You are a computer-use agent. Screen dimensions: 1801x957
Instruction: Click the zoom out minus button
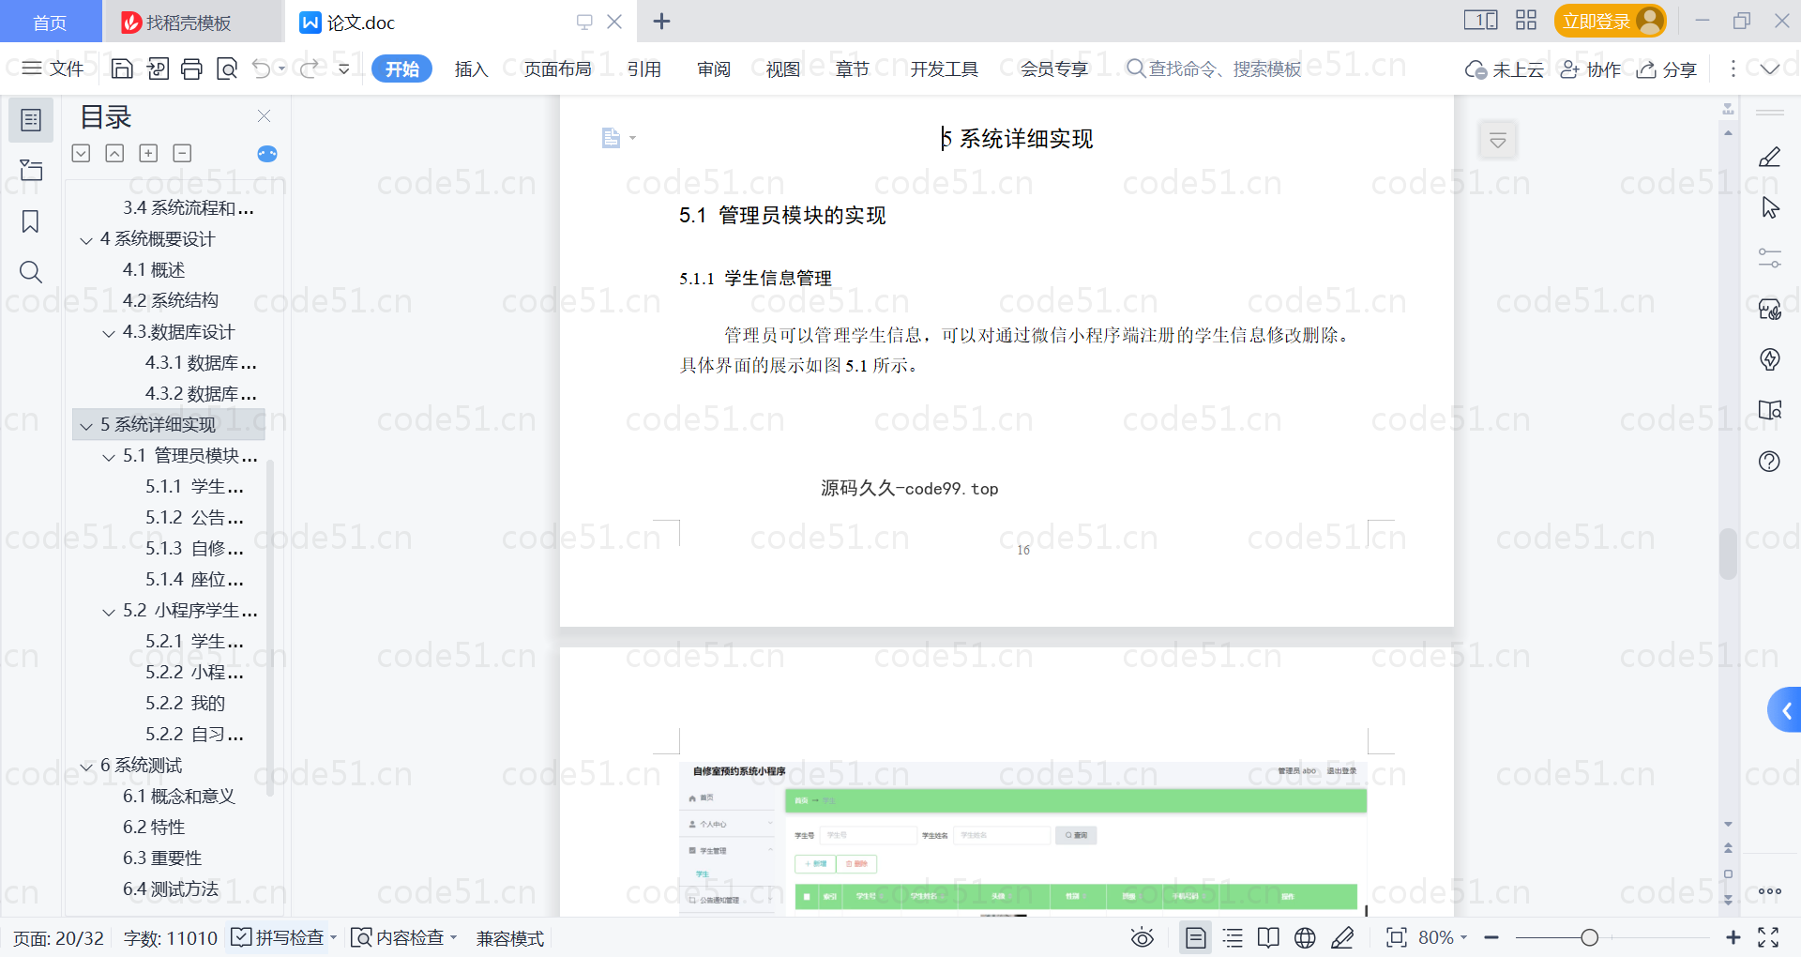click(1491, 937)
